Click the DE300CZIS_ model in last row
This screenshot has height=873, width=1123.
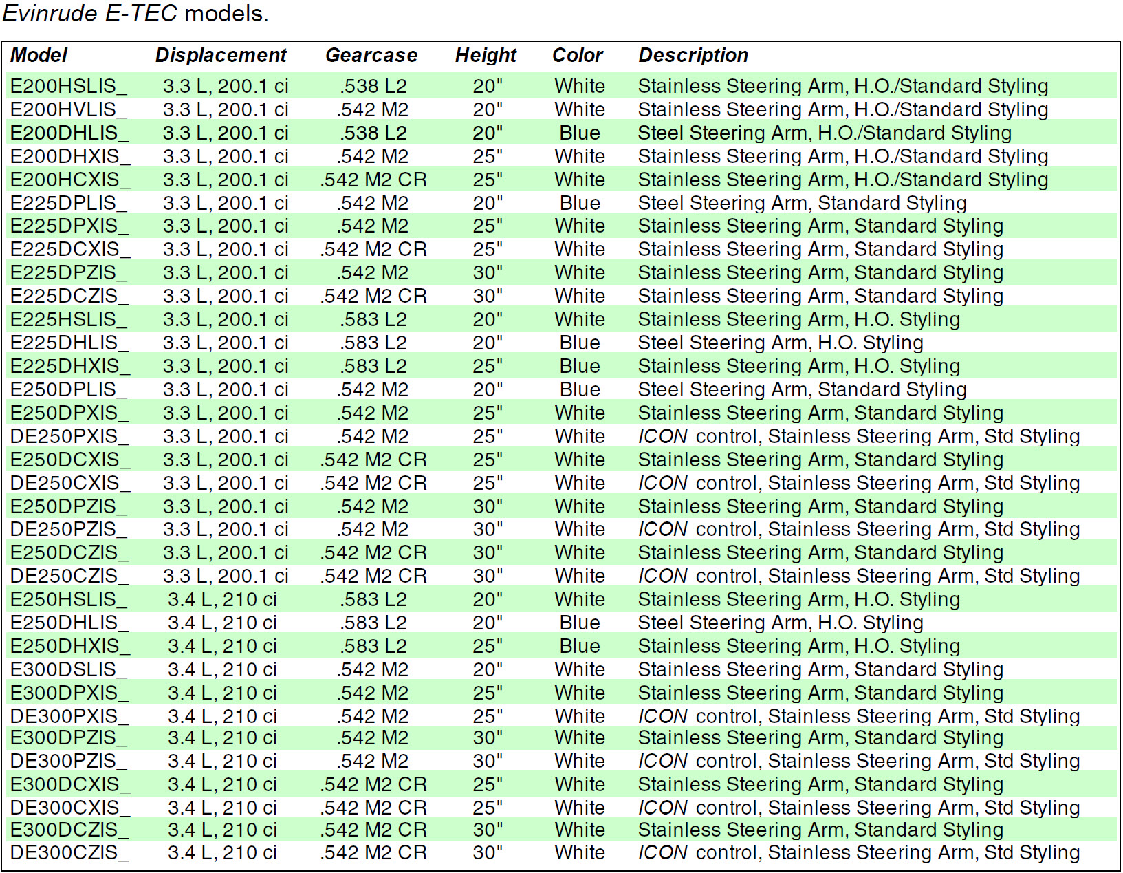coord(69,852)
